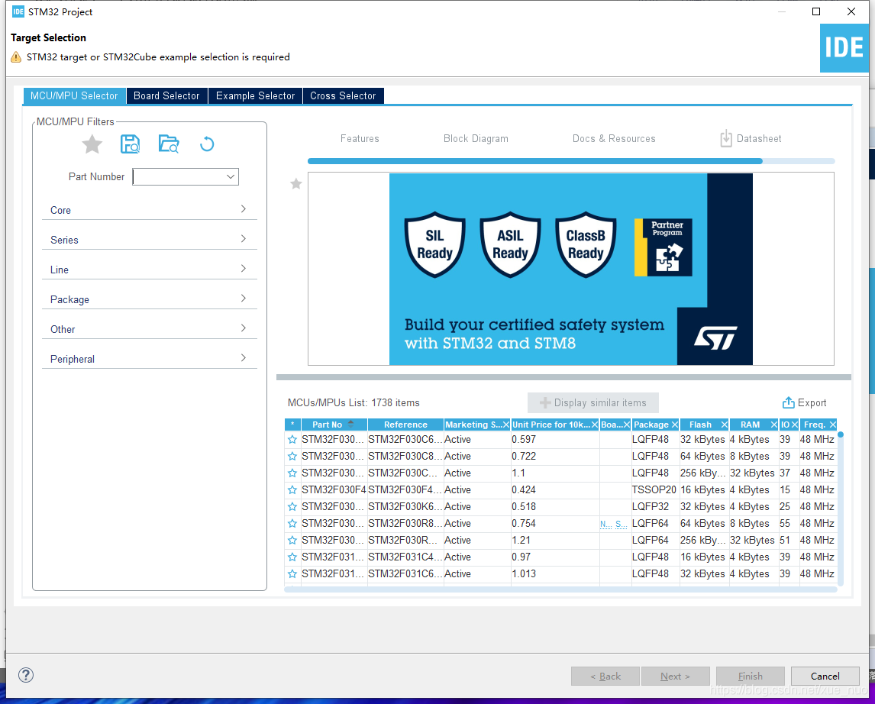Select the STM32F030F4 part number cell
The height and width of the screenshot is (704, 875).
pyautogui.click(x=334, y=489)
